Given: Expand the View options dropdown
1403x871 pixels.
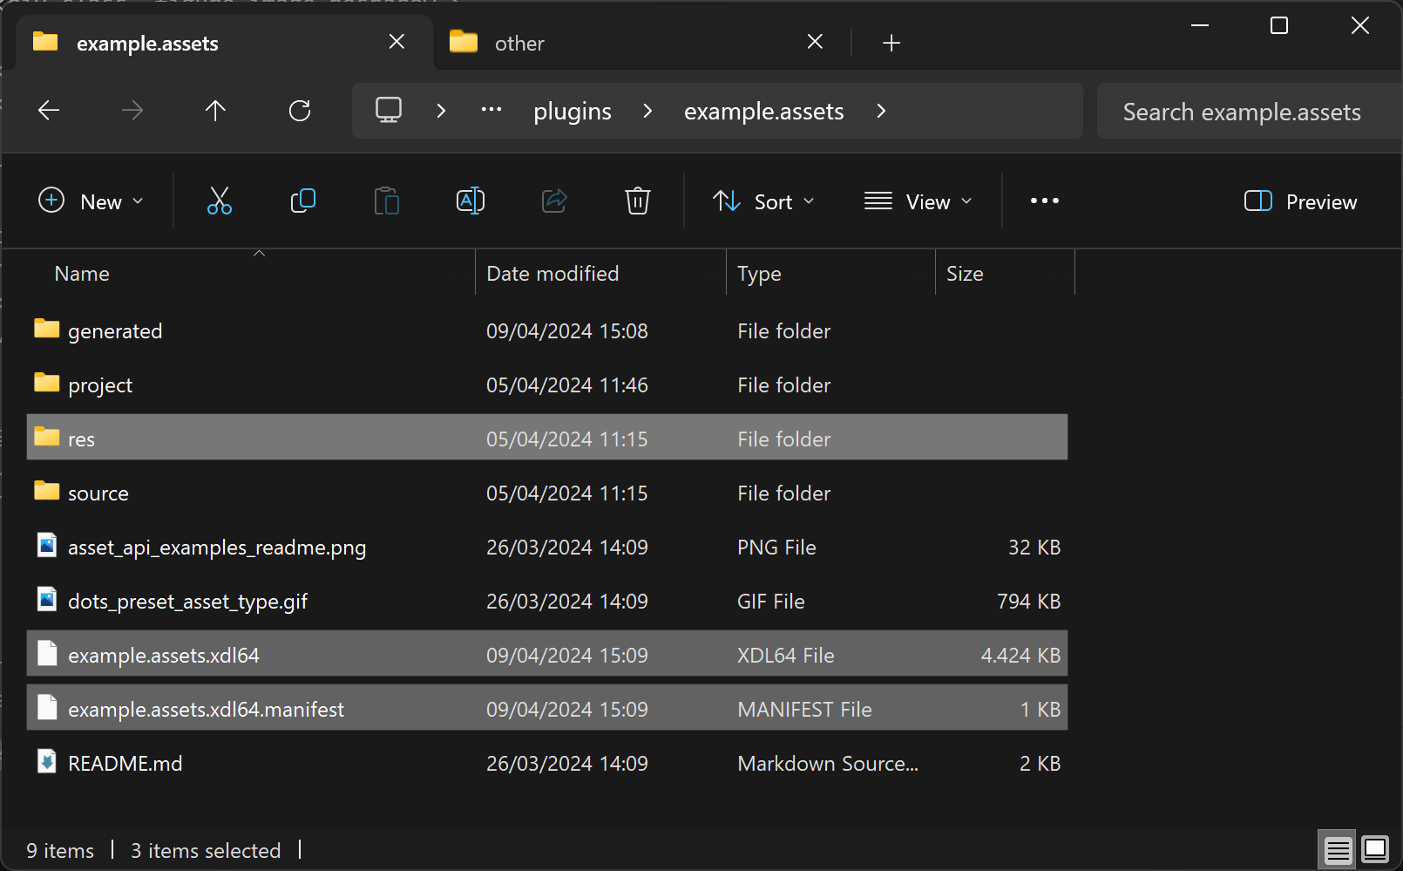Looking at the screenshot, I should coord(918,201).
